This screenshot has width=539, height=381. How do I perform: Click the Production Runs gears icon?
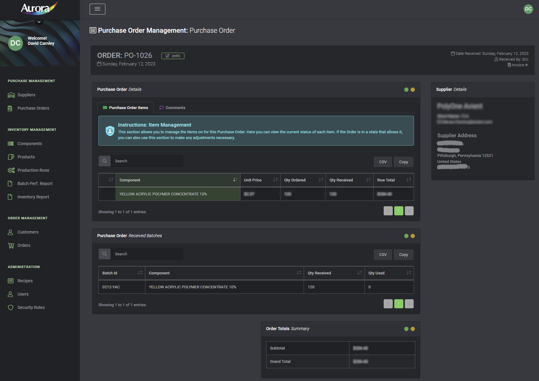pos(11,170)
